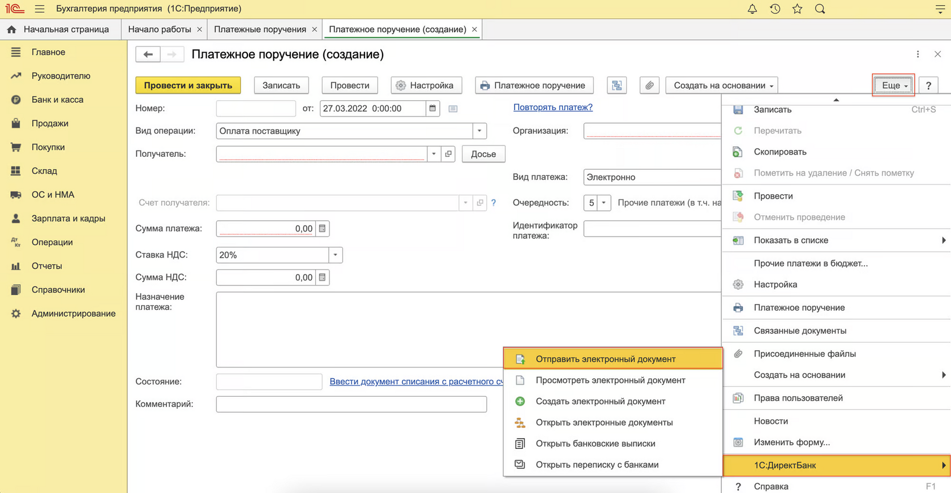Follow Ввести документ списания link
The width and height of the screenshot is (951, 493).
[417, 381]
